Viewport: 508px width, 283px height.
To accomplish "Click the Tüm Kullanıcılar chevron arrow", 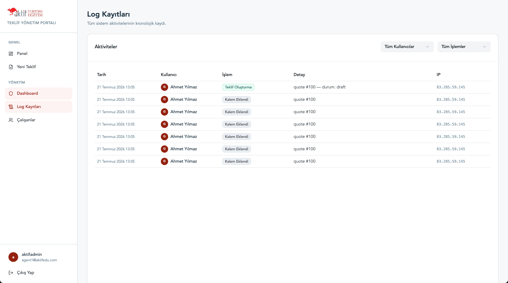I will 428,47.
